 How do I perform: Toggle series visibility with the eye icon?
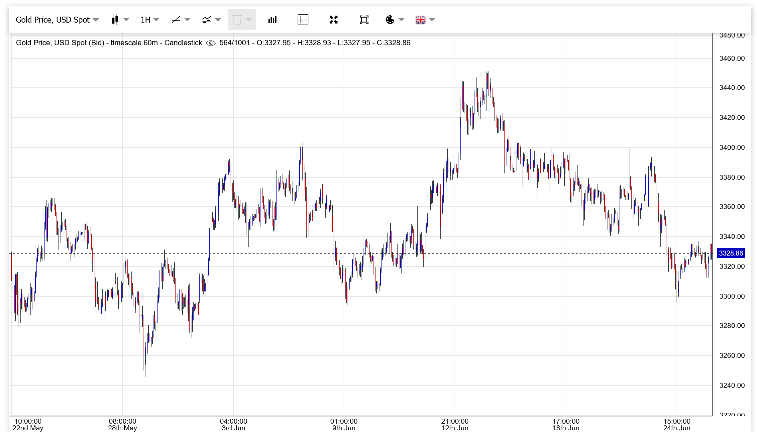(x=211, y=43)
